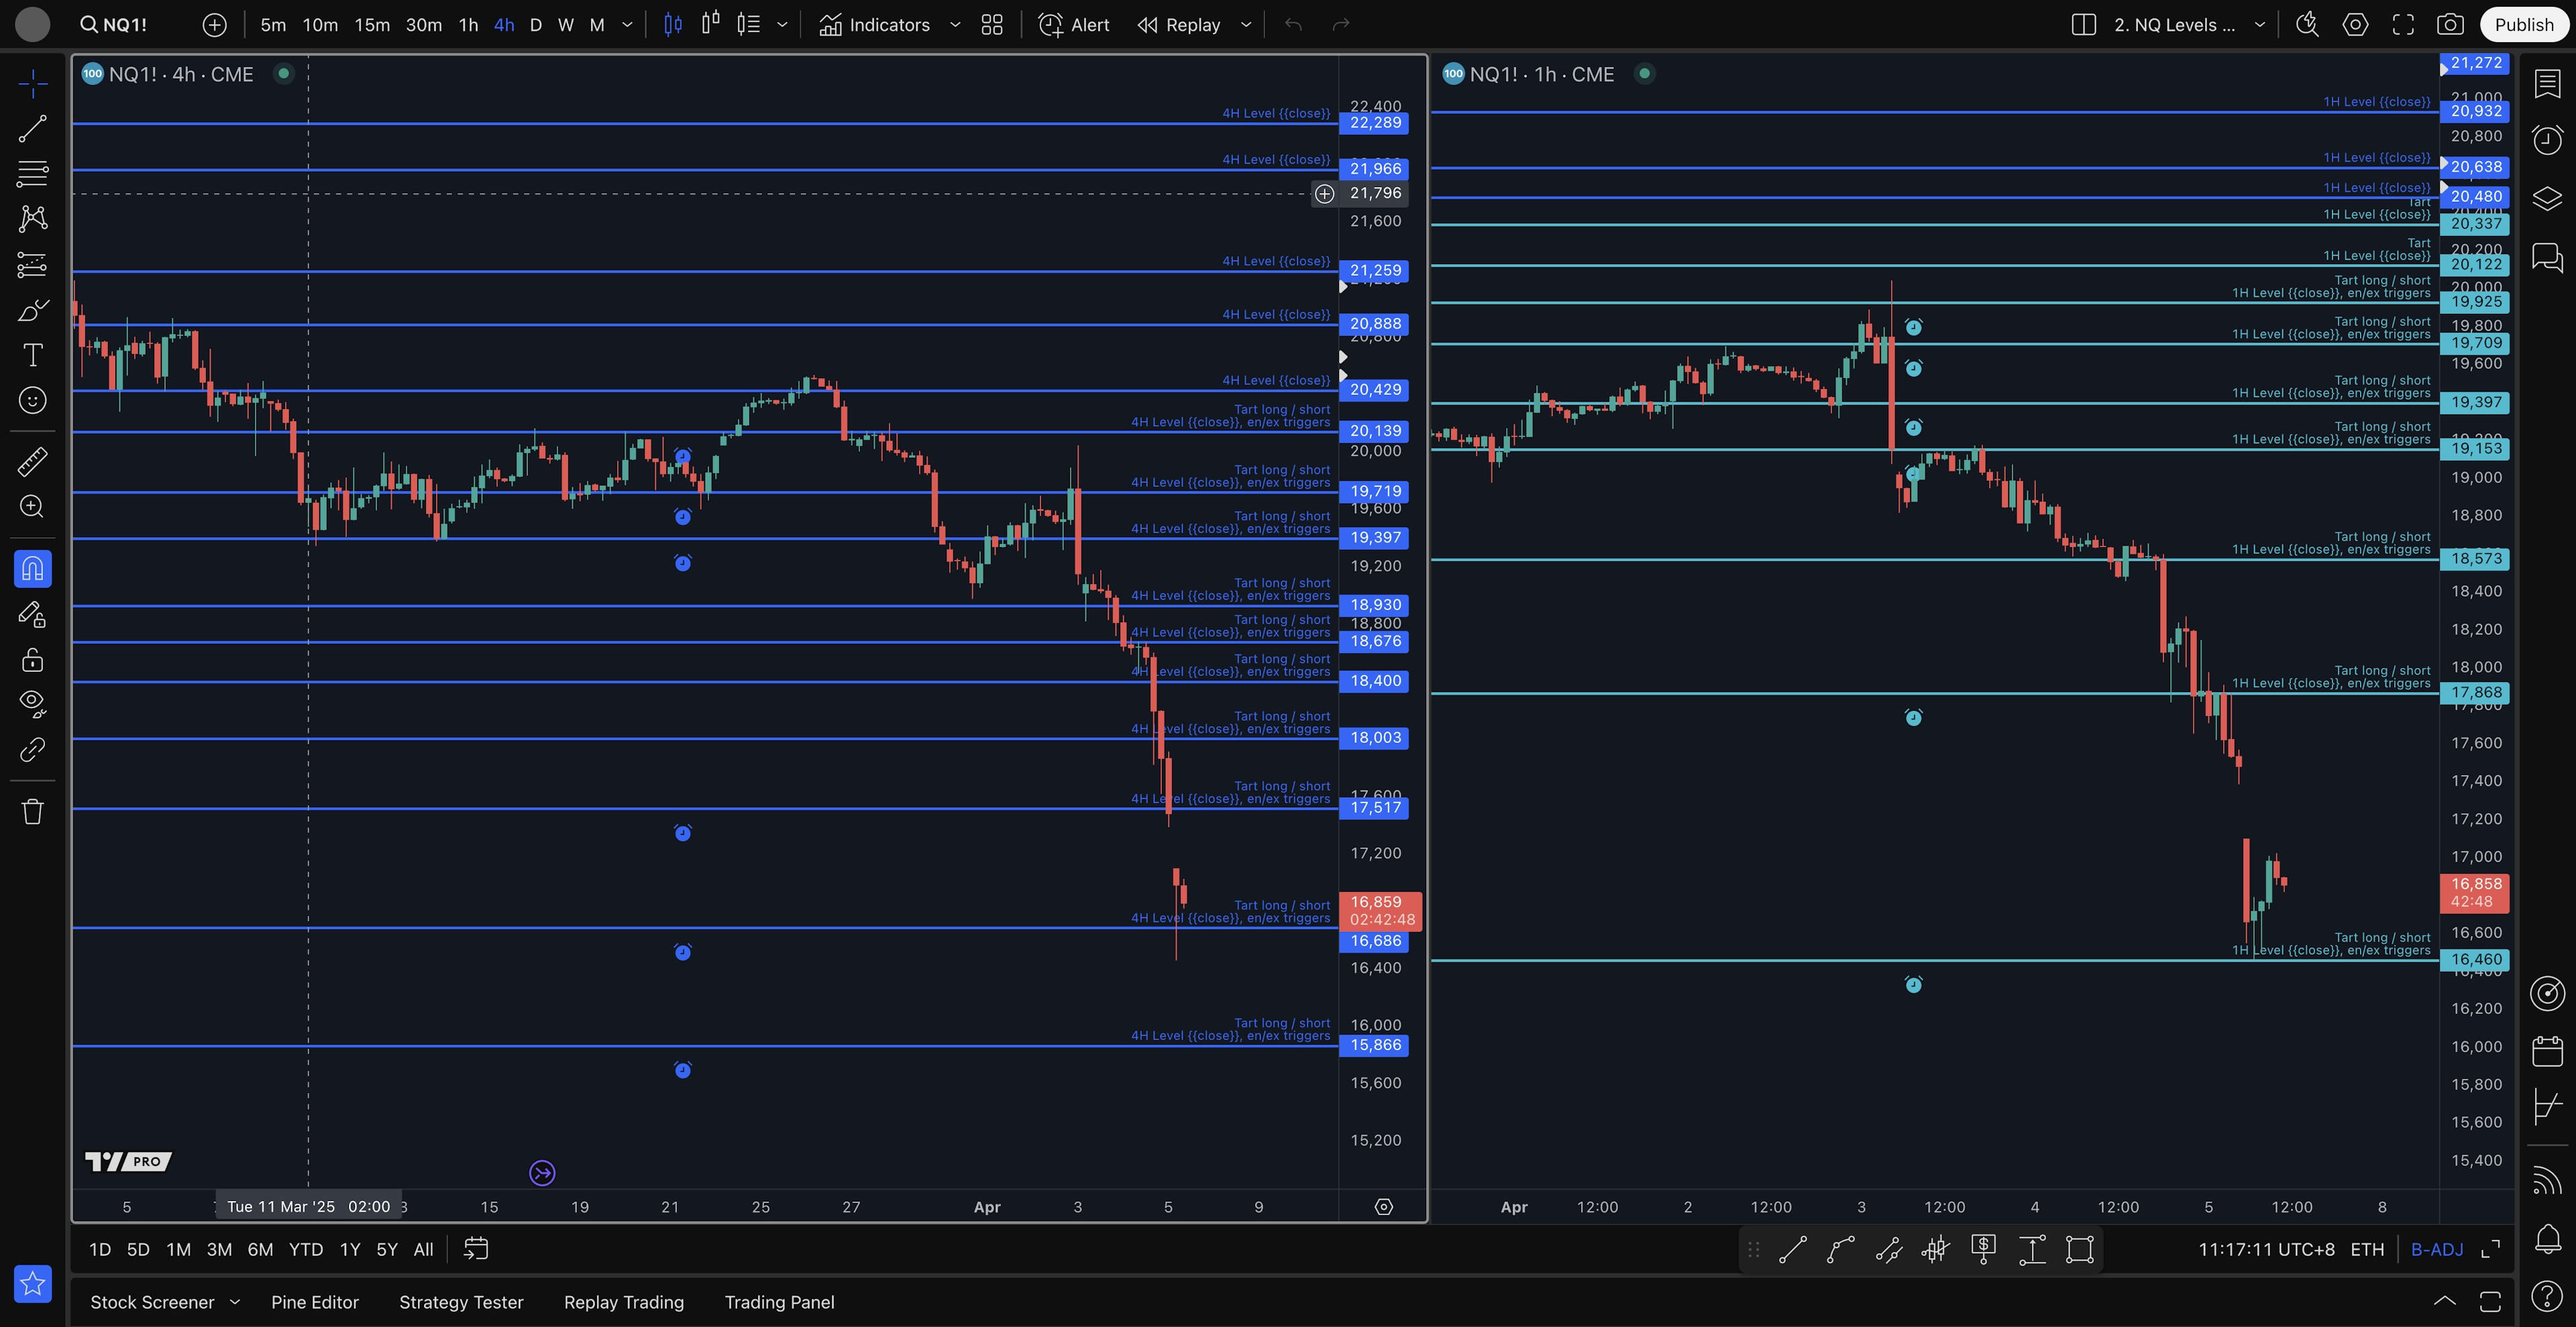Image resolution: width=2576 pixels, height=1327 pixels.
Task: Take a chart snapshot with camera icon
Action: click(x=2450, y=25)
